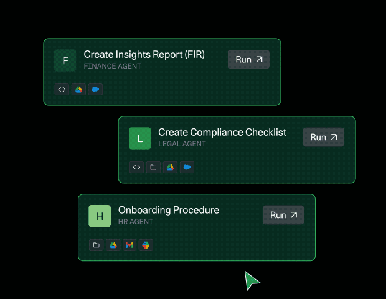Run the Create Compliance Checklist task
Image resolution: width=386 pixels, height=299 pixels.
[324, 137]
